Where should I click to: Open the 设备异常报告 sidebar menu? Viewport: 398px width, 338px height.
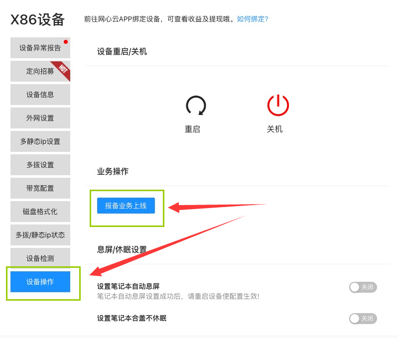tap(40, 48)
